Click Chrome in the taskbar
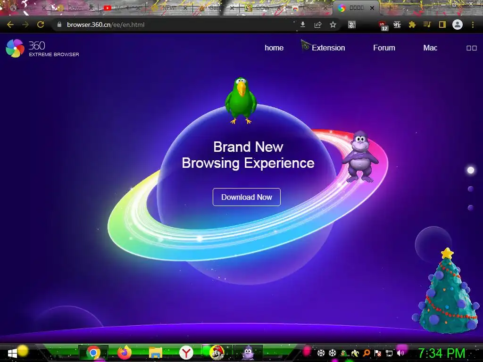 93,353
